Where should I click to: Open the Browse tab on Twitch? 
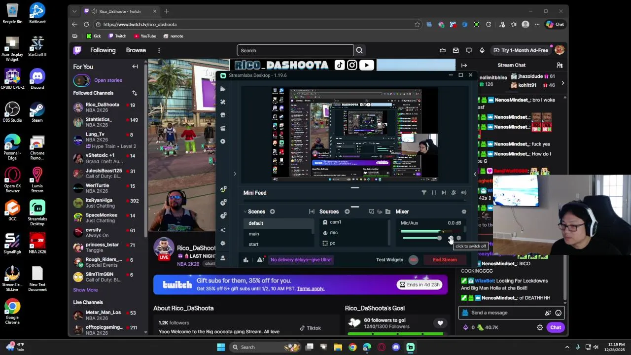(x=136, y=50)
